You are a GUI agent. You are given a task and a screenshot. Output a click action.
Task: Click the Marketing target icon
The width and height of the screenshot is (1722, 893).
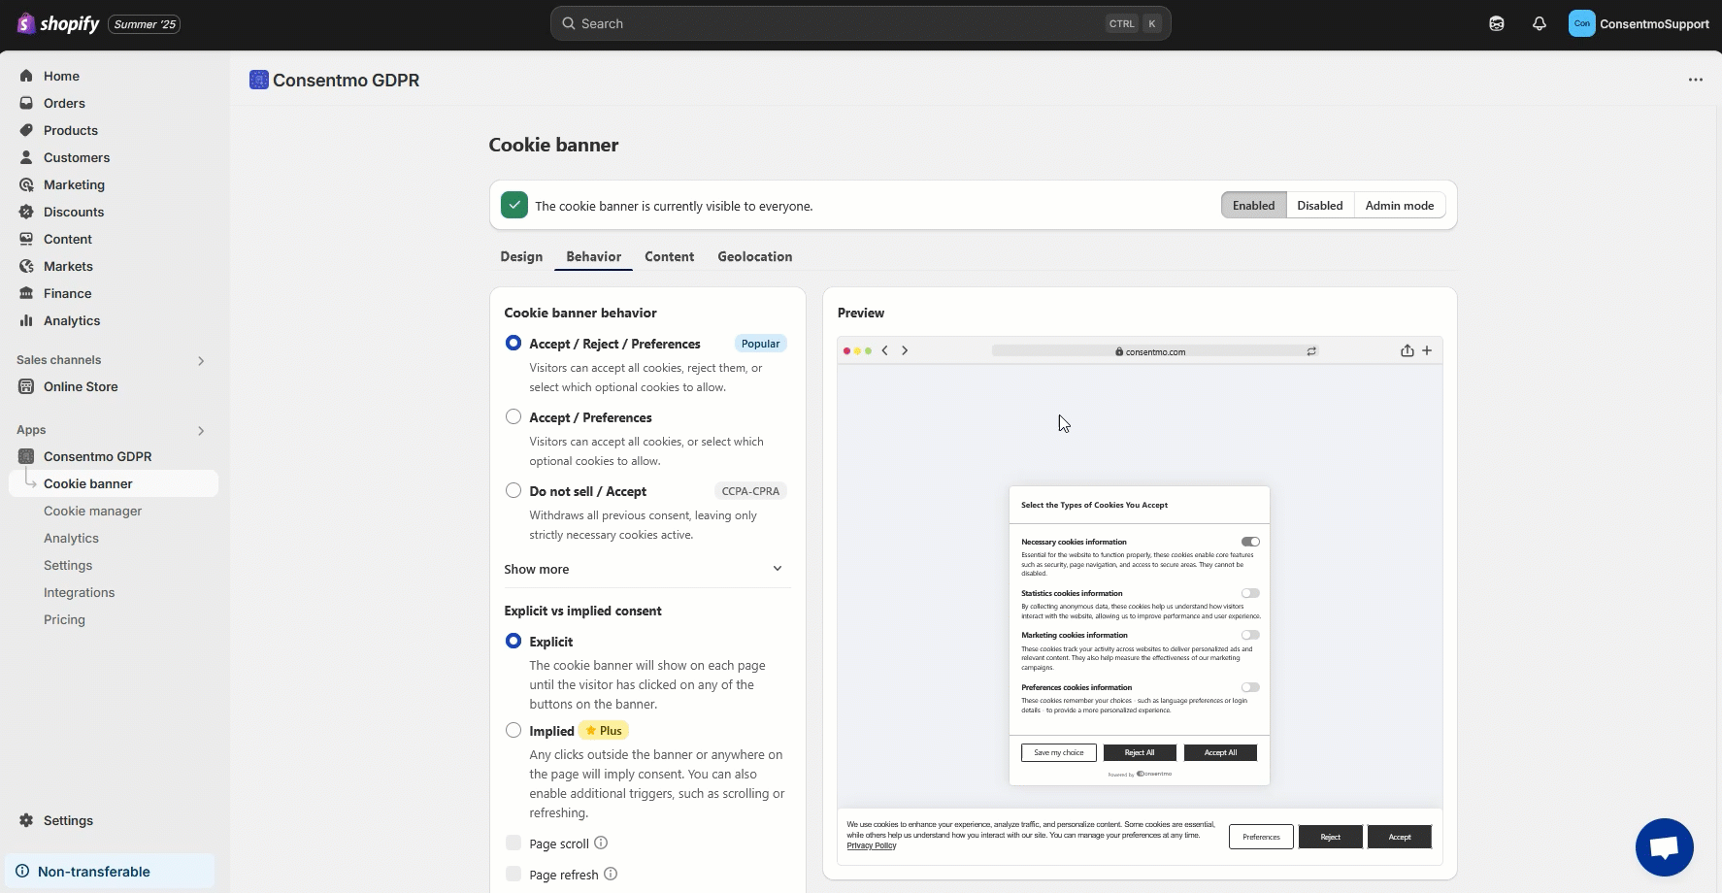[26, 184]
